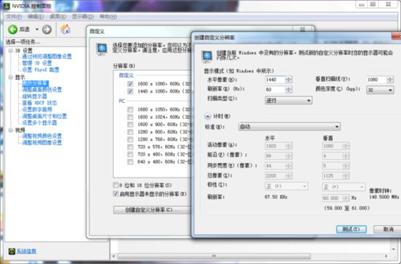Open the 扫描类型 dropdown
401x264 pixels.
[x=289, y=100]
